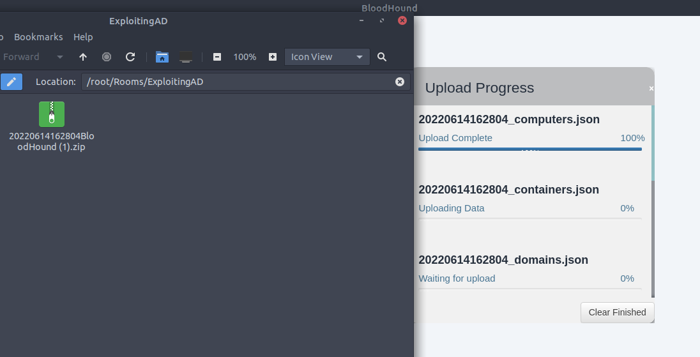
Task: Click the stop loading icon
Action: pyautogui.click(x=107, y=57)
